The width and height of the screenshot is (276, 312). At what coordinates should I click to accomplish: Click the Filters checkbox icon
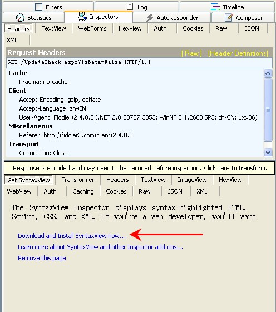point(38,7)
